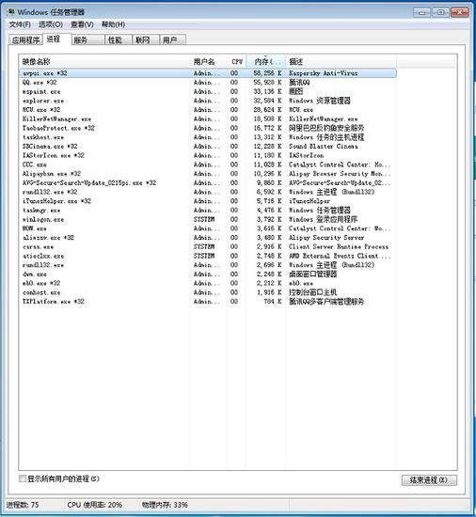The width and height of the screenshot is (476, 517).
Task: Sort by the 用户名 column header
Action: 208,62
